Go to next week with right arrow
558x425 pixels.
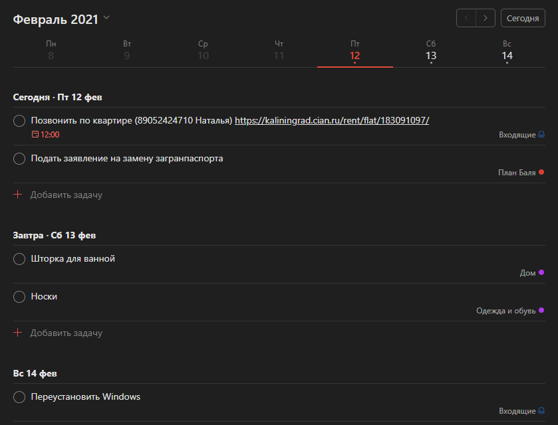point(486,18)
